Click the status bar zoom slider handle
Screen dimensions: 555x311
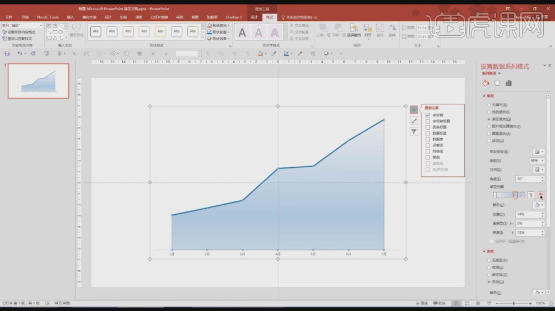tap(514, 304)
